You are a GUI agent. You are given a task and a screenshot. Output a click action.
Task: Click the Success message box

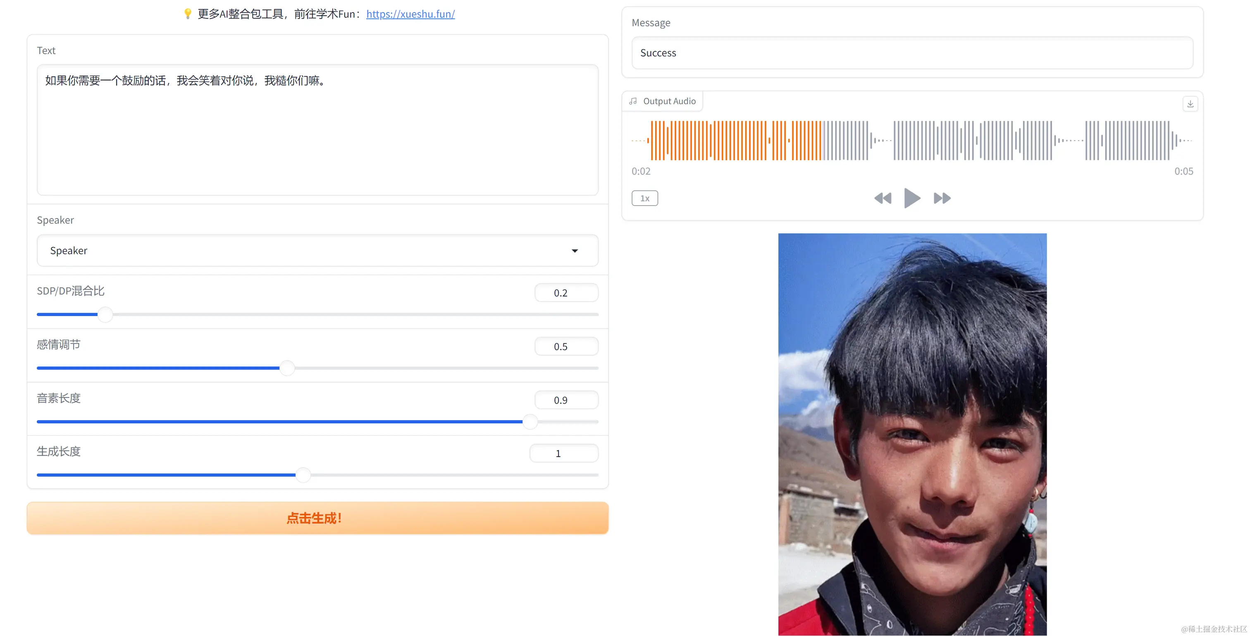(912, 53)
